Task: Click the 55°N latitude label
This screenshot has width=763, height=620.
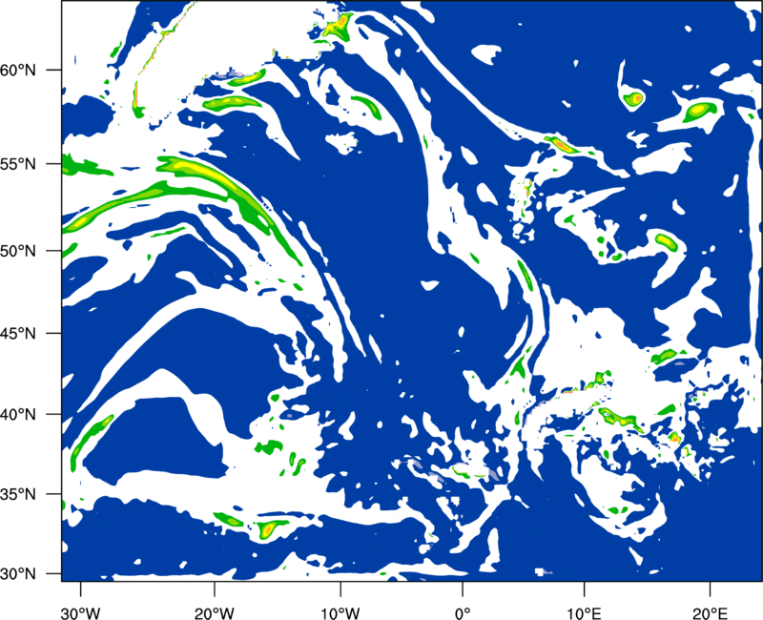Action: click(18, 164)
